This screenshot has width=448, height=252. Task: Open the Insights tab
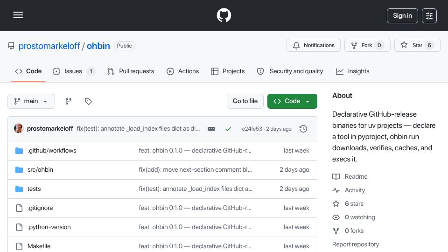[353, 71]
